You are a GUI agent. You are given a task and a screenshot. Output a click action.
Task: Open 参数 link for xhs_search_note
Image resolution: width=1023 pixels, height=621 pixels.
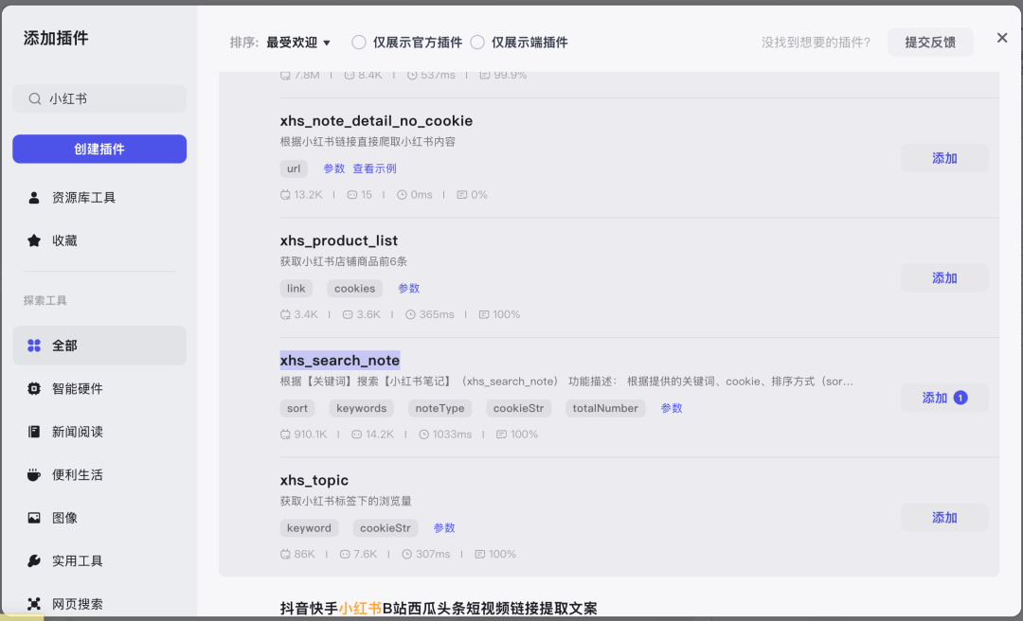(x=672, y=408)
